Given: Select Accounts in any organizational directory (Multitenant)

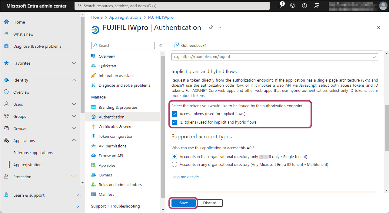Looking at the screenshot, I should (x=174, y=165).
